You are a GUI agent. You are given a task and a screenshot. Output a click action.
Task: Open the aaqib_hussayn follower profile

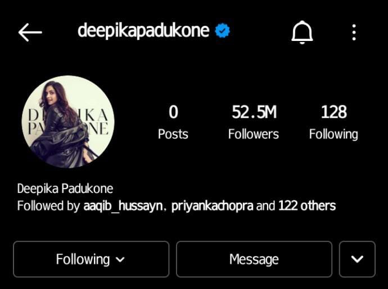pyautogui.click(x=123, y=206)
